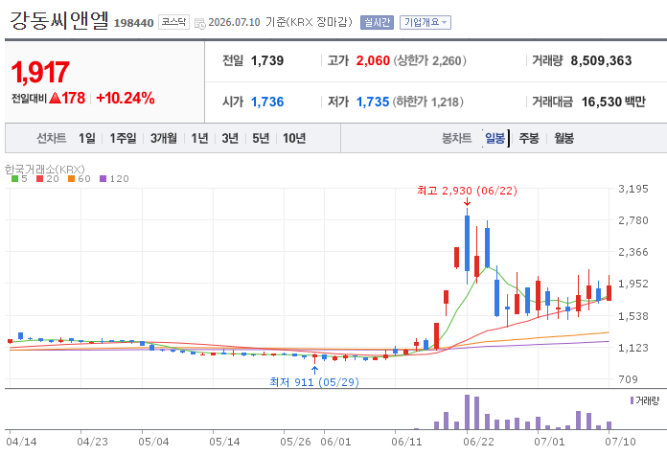Click the 최저 911 (05/29) chart label
The width and height of the screenshot is (667, 456).
[x=314, y=382]
